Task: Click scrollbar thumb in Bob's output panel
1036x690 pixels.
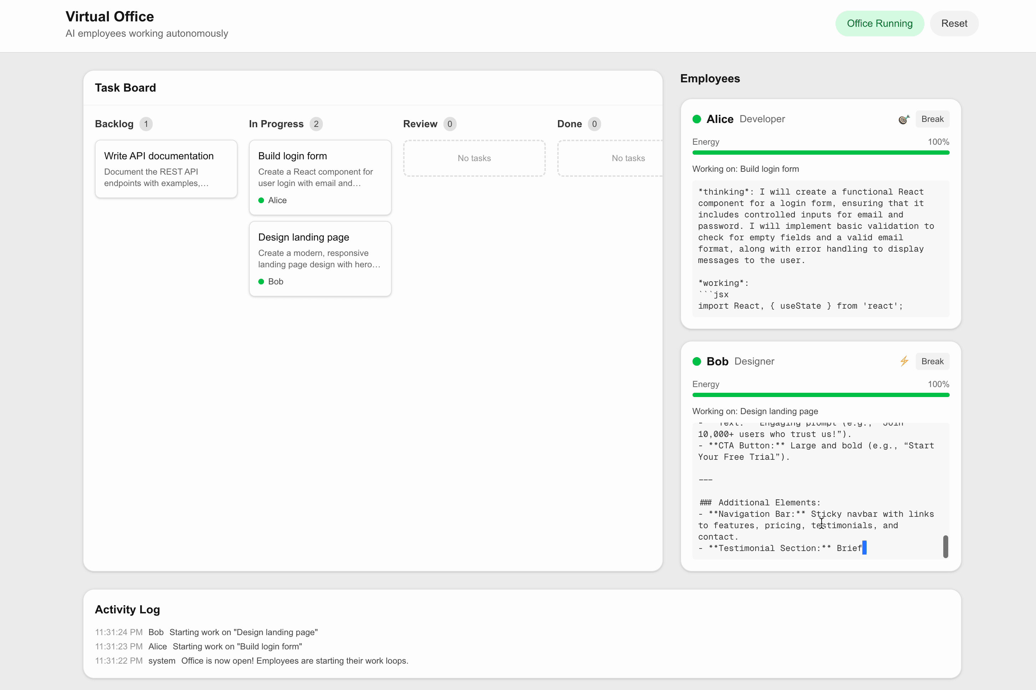Action: click(x=946, y=546)
